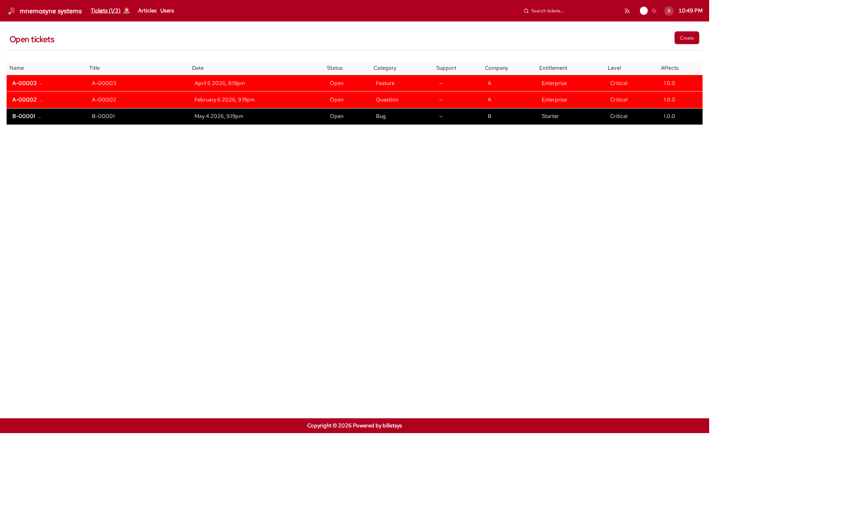The image size is (865, 528).
Task: Open the Users page
Action: point(167,11)
